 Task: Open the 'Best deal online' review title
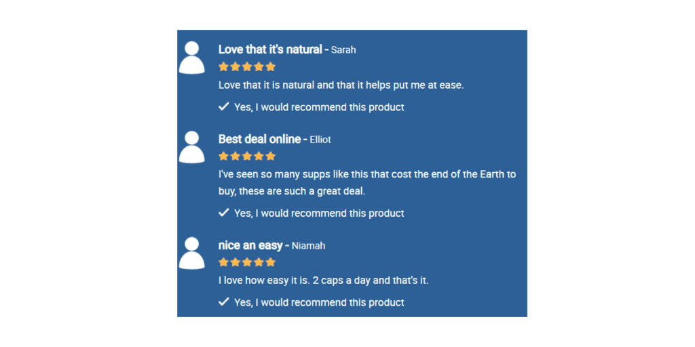tap(260, 140)
